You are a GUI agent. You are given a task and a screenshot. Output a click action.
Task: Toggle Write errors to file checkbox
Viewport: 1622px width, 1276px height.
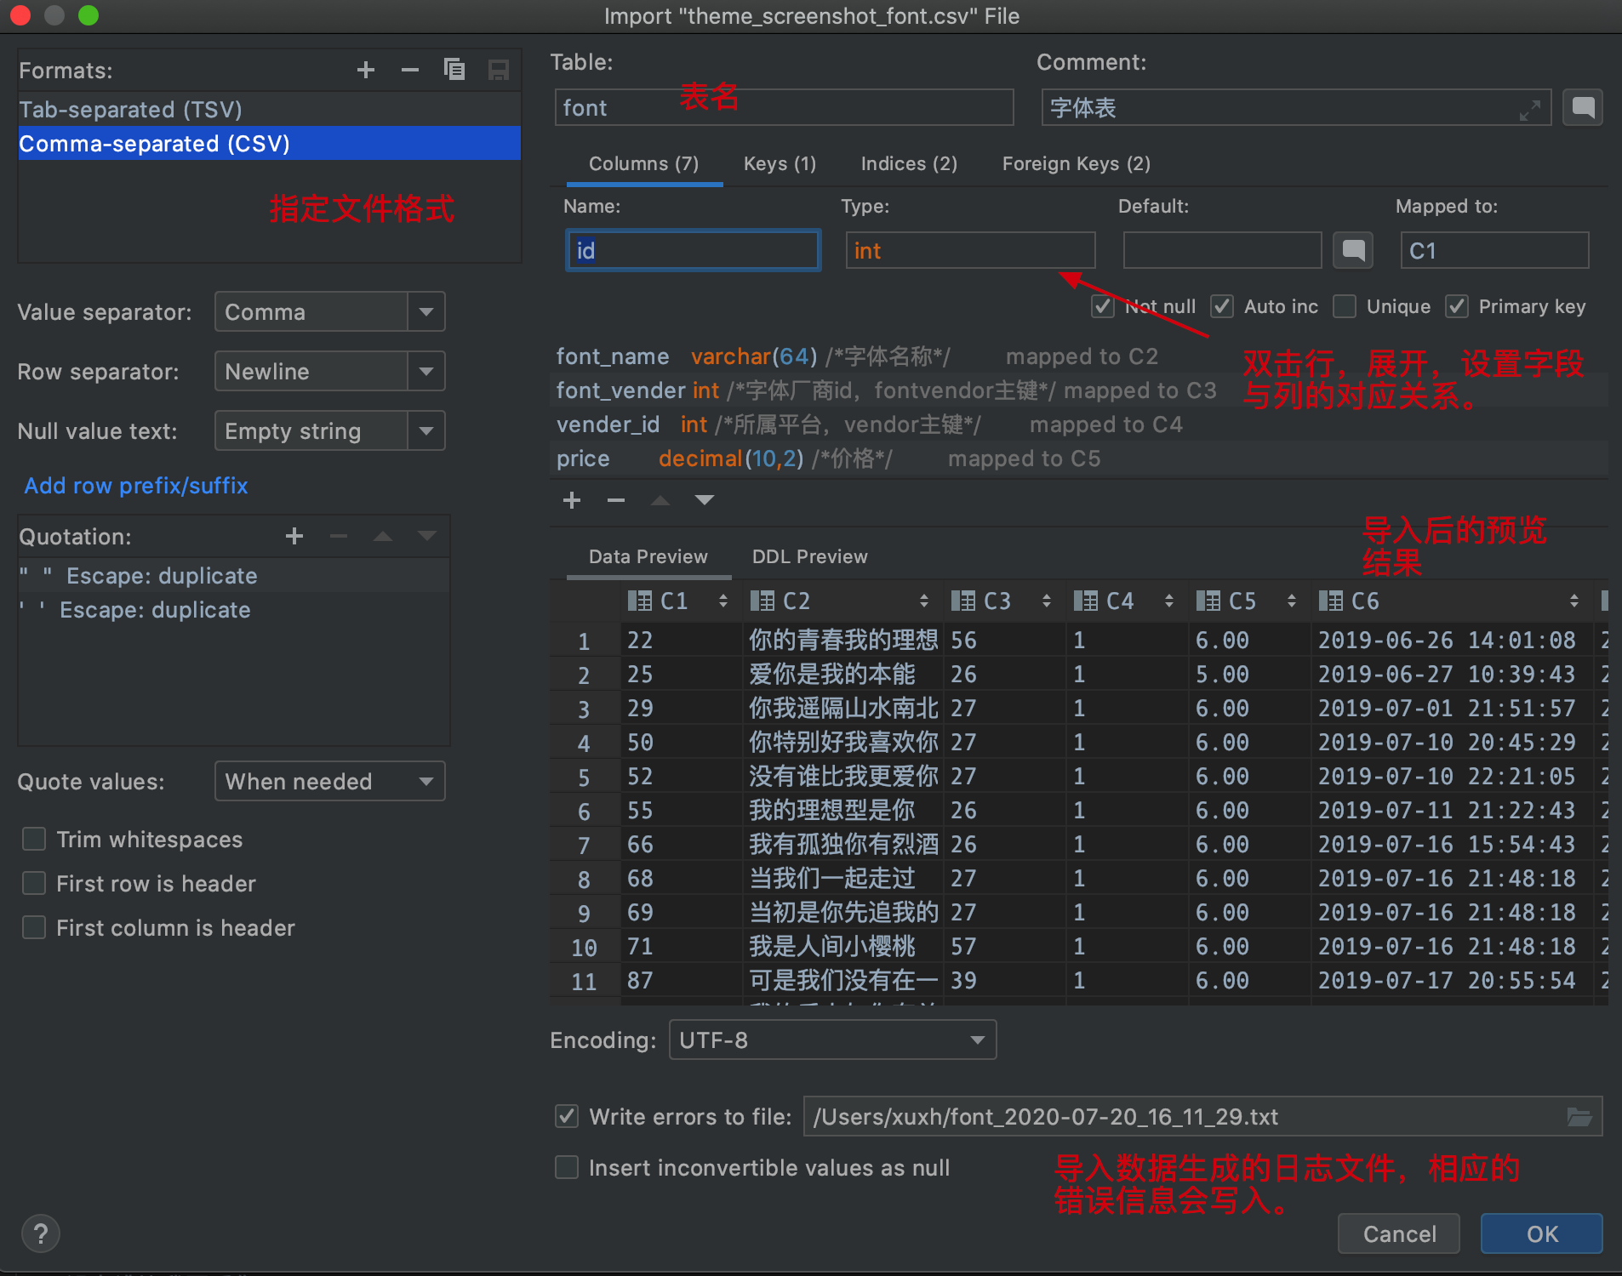coord(567,1116)
